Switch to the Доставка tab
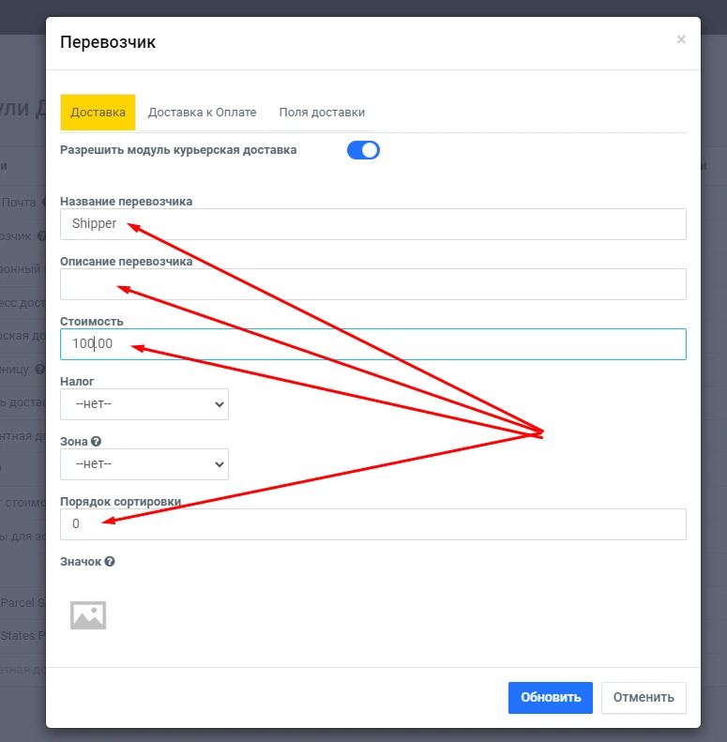The height and width of the screenshot is (742, 727). 98,113
